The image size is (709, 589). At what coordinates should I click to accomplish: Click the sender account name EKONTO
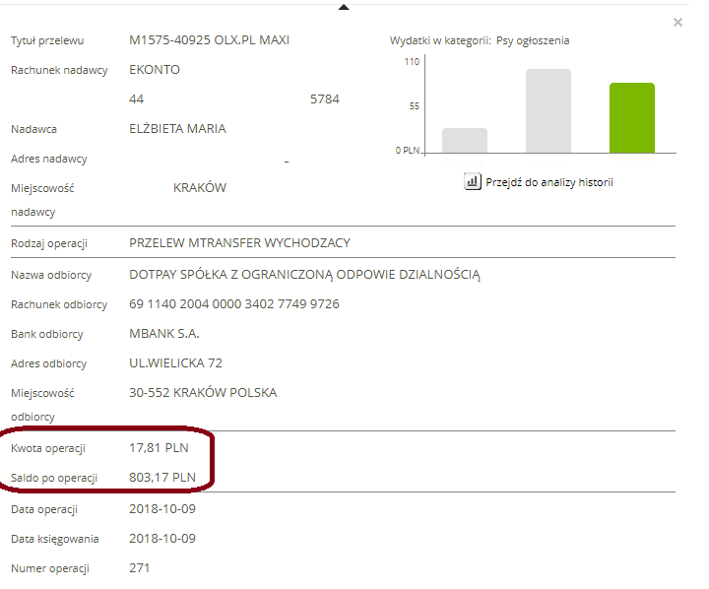[x=155, y=70]
